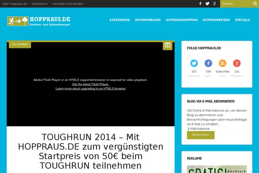Open the Specials menu

[x=242, y=20]
